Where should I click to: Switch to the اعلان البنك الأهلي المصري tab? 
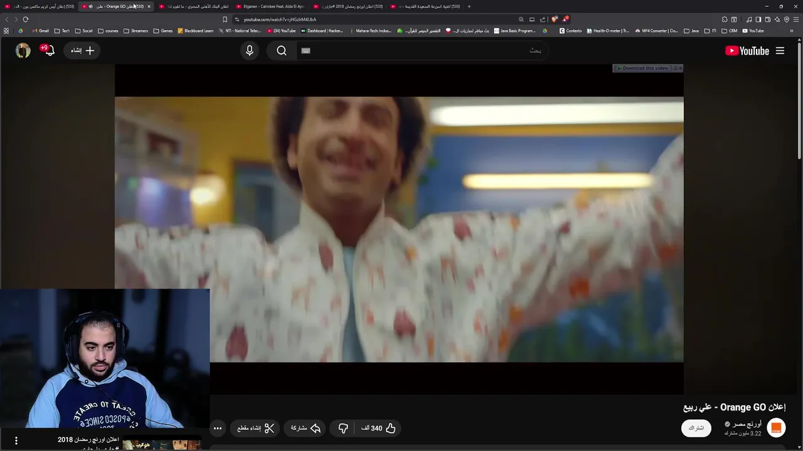click(193, 6)
